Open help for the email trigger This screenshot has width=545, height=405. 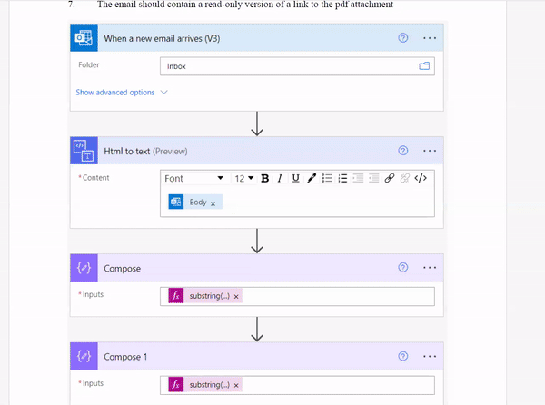(x=402, y=38)
